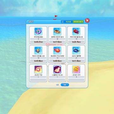The height and width of the screenshot is (114, 114).
Task: Click the 1m40.98cm size label
Action: click(x=38, y=61)
